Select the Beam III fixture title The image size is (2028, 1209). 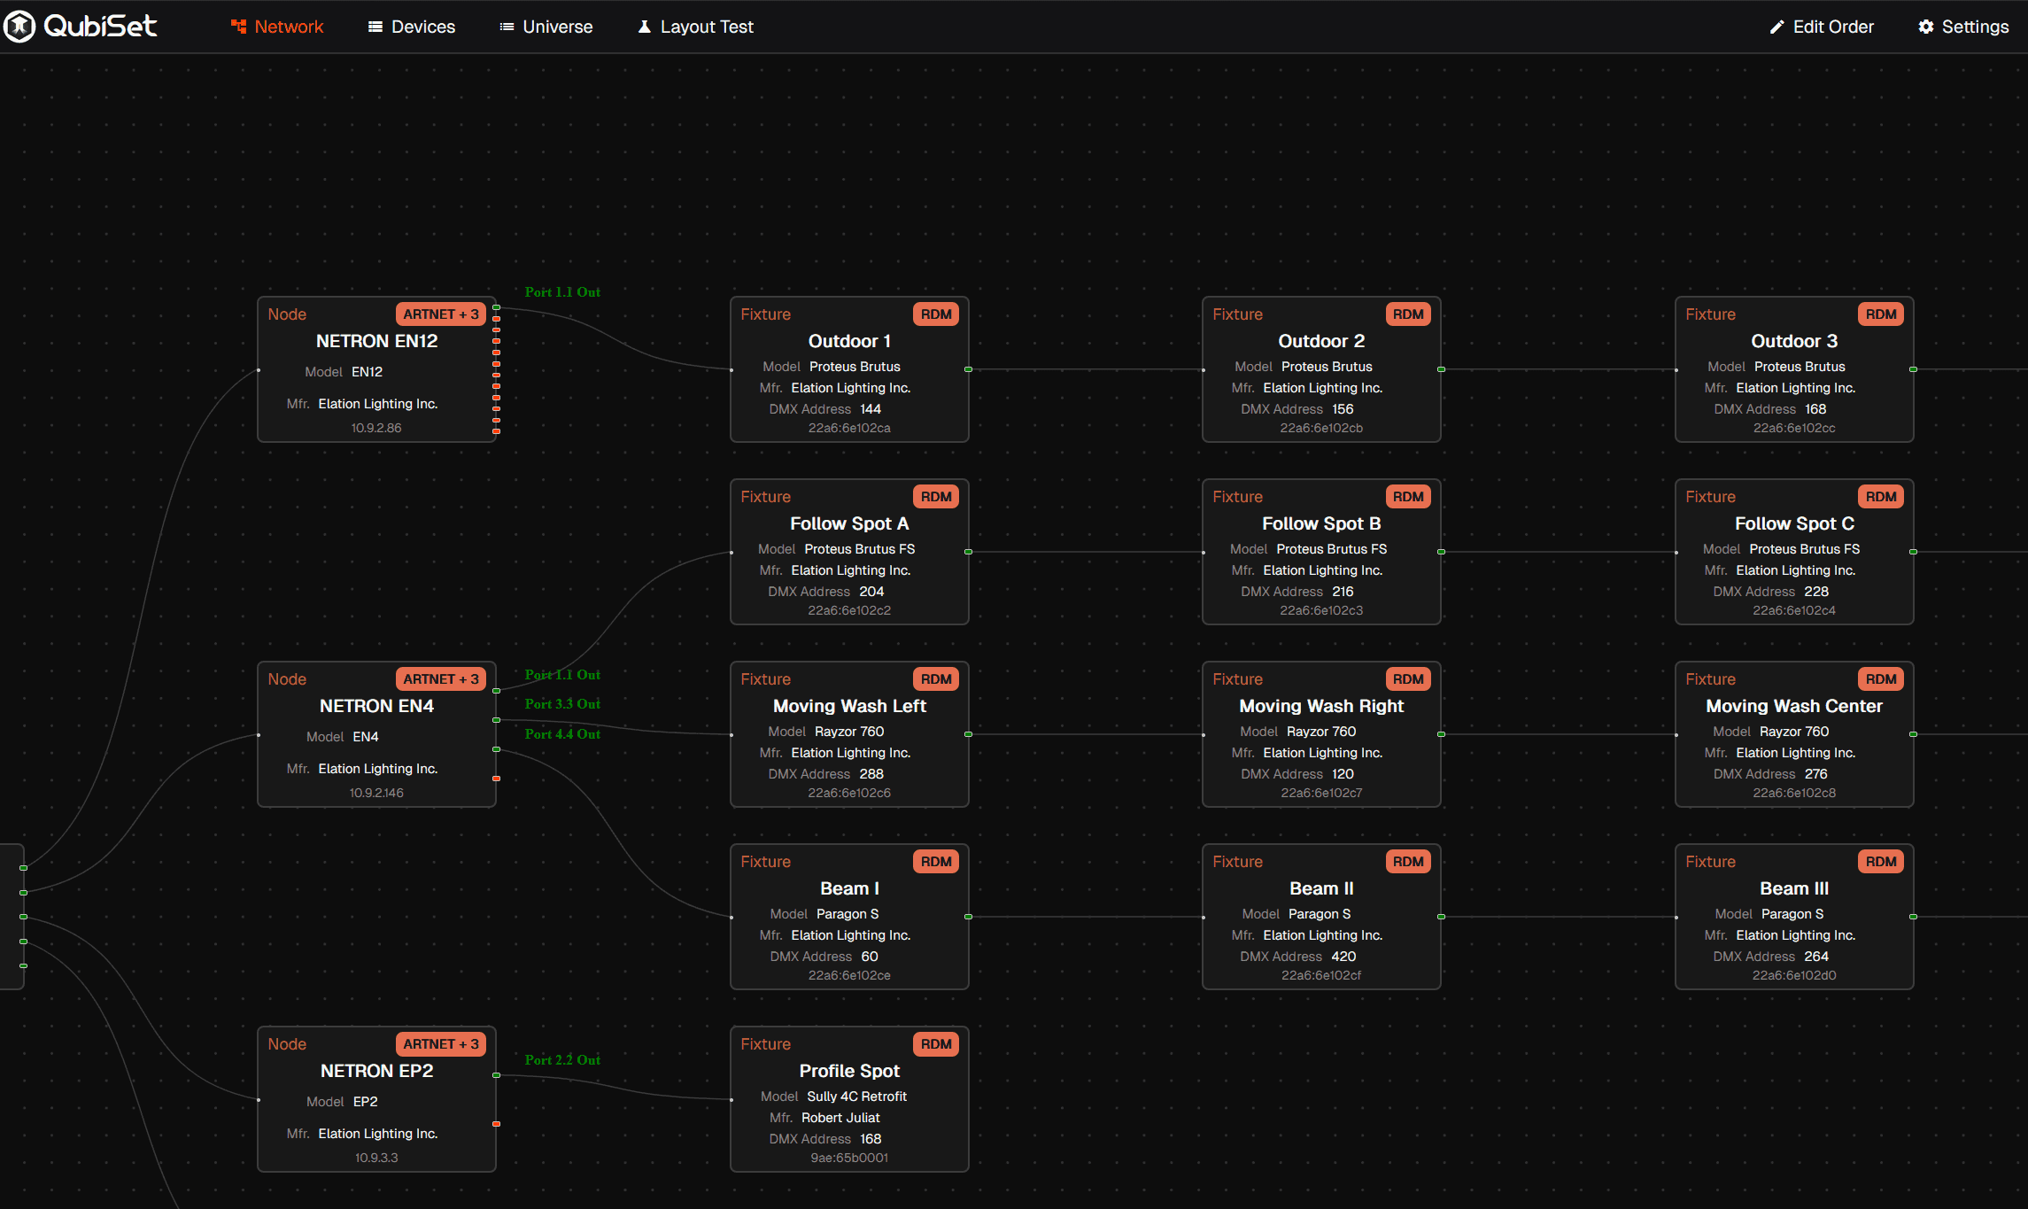pos(1794,888)
